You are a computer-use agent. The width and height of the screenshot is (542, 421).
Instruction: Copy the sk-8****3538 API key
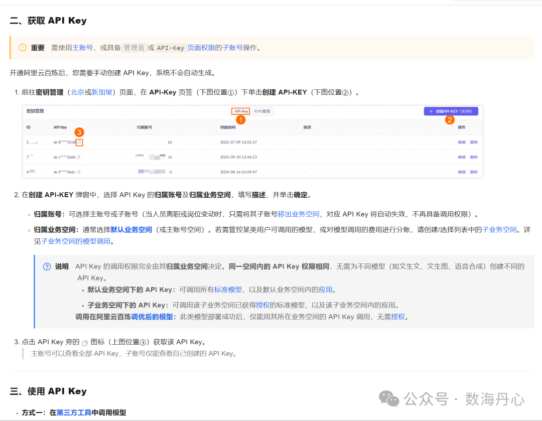coord(79,142)
